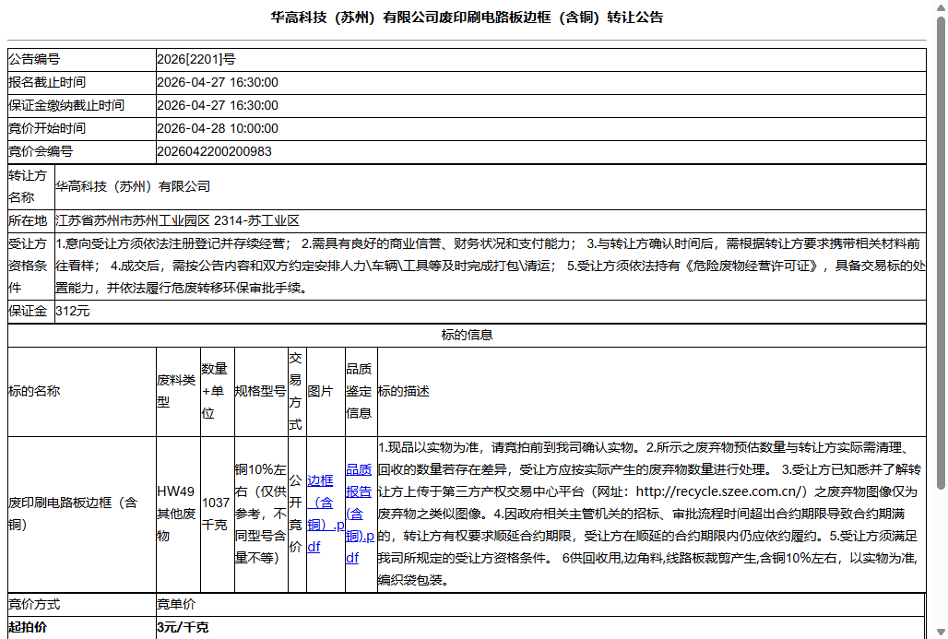Click the 保证金缴纳截止时间 label cell
The width and height of the screenshot is (948, 639).
[x=82, y=105]
